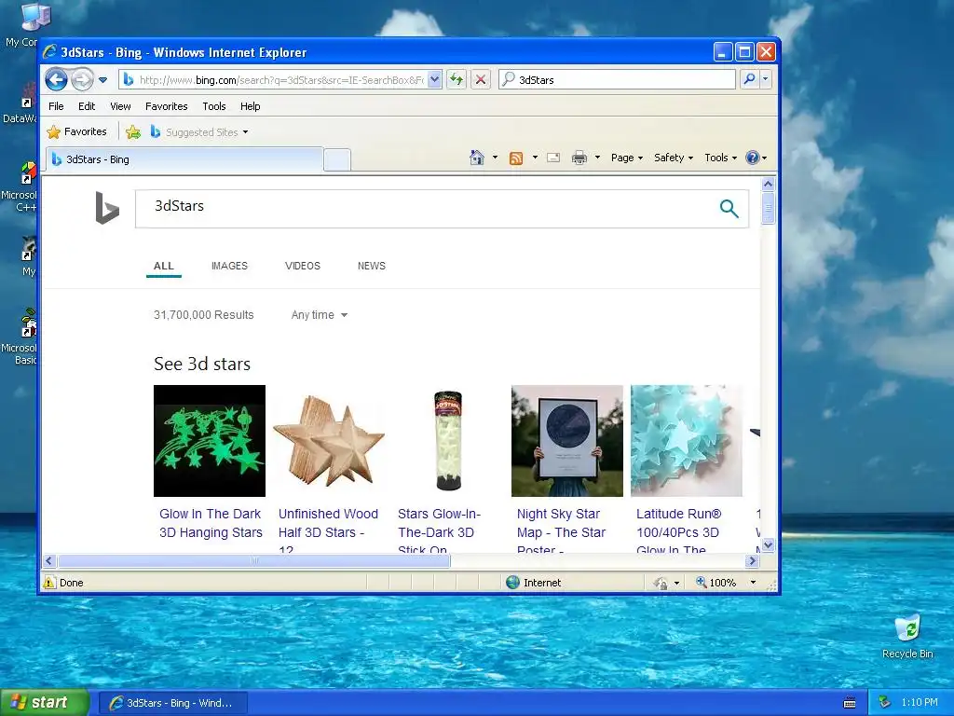This screenshot has height=716, width=954.
Task: Click the Forward navigation arrow
Action: pos(82,79)
